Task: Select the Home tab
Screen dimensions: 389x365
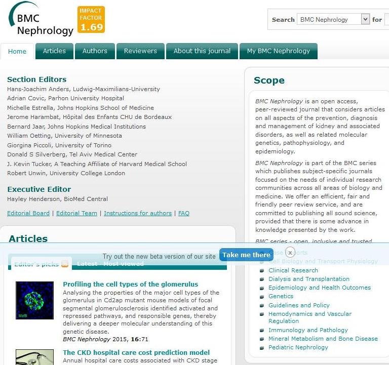Action: tap(17, 51)
